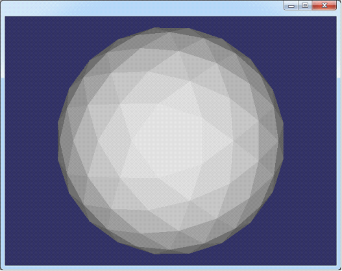
Task: Click the dark blue background left of sphere
Action: coord(31,140)
